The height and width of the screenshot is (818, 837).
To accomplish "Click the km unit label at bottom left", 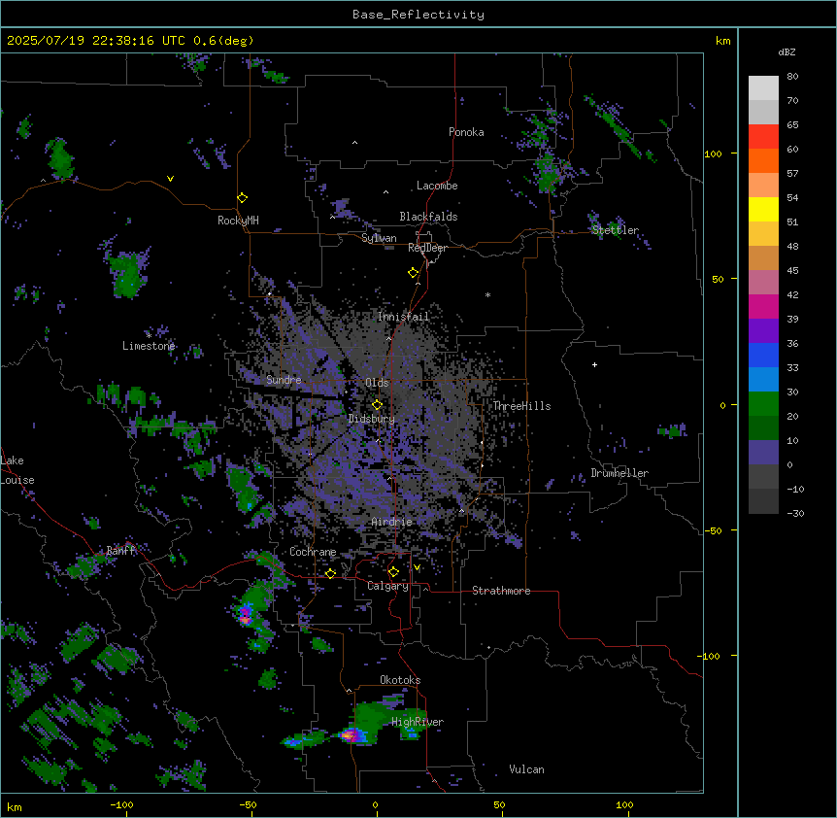I will pyautogui.click(x=14, y=807).
